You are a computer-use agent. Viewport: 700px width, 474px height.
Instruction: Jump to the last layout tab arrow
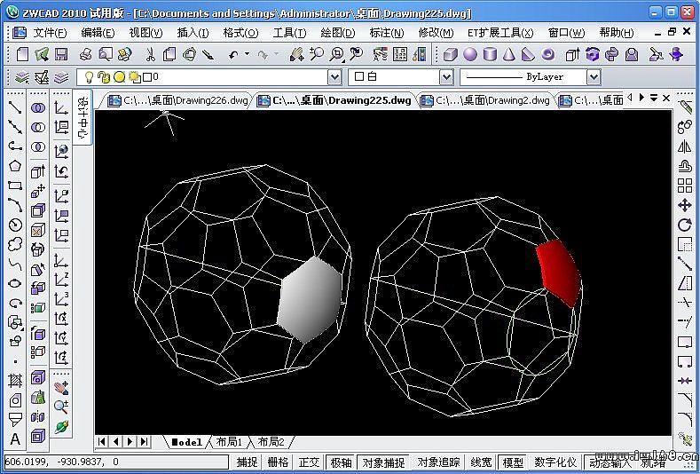(144, 442)
